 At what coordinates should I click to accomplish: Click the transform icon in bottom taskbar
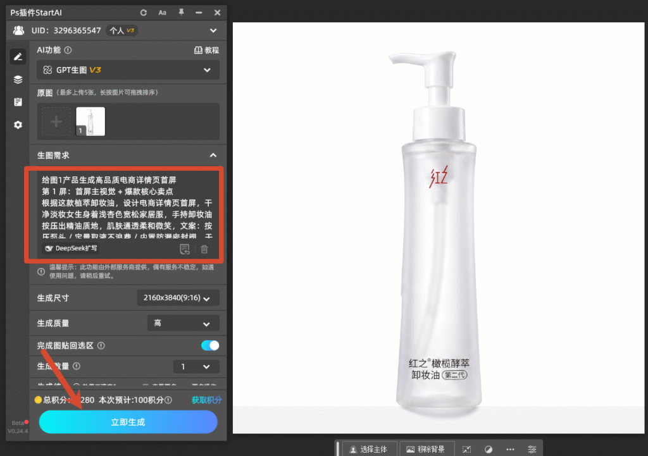click(x=466, y=450)
